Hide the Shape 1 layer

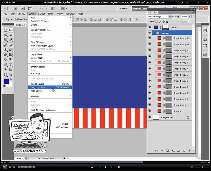pos(150,111)
